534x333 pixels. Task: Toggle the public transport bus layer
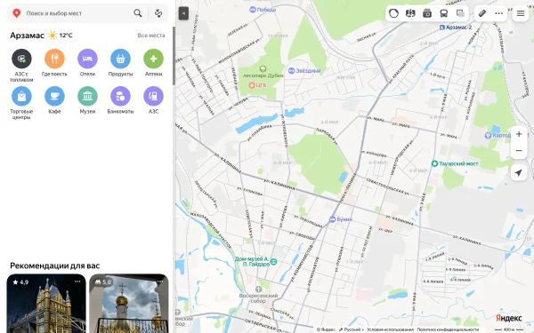pos(444,13)
